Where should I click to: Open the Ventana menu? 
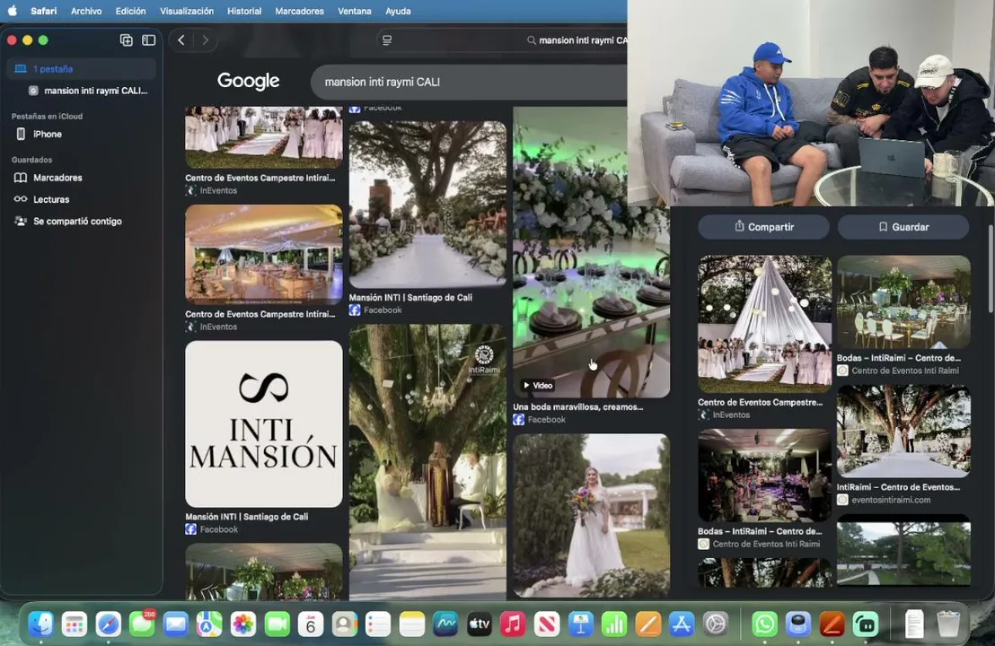pos(355,11)
